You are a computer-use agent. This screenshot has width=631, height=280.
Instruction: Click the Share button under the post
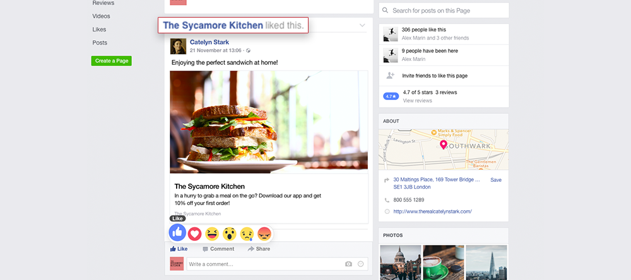click(x=259, y=249)
